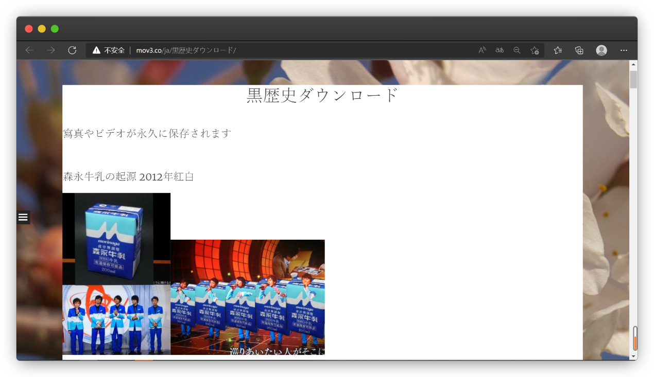Go back to the previous page
This screenshot has width=654, height=377.
29,50
